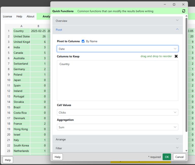
Task: Click the scrollbar up arrow
Action: tap(186, 16)
